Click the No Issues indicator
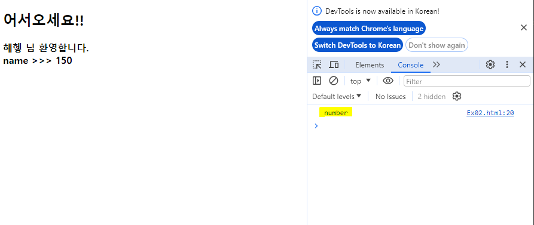The height and width of the screenshot is (225, 534). tap(390, 97)
